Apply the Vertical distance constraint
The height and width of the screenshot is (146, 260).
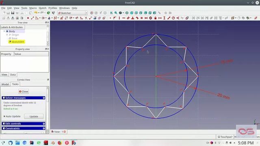164,18
